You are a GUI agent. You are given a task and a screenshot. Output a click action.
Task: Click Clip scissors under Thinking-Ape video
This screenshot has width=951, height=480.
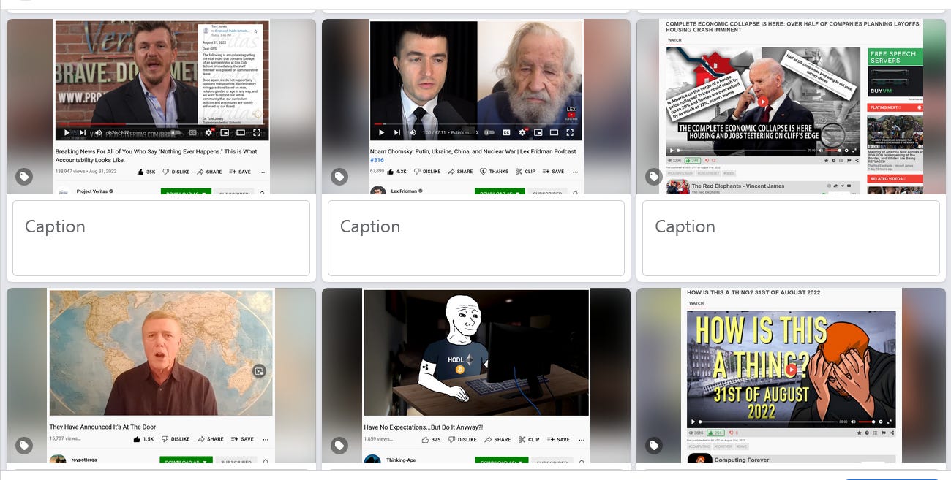(x=529, y=439)
